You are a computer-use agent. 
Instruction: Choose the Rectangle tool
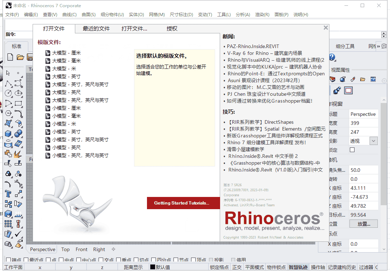pos(18,103)
